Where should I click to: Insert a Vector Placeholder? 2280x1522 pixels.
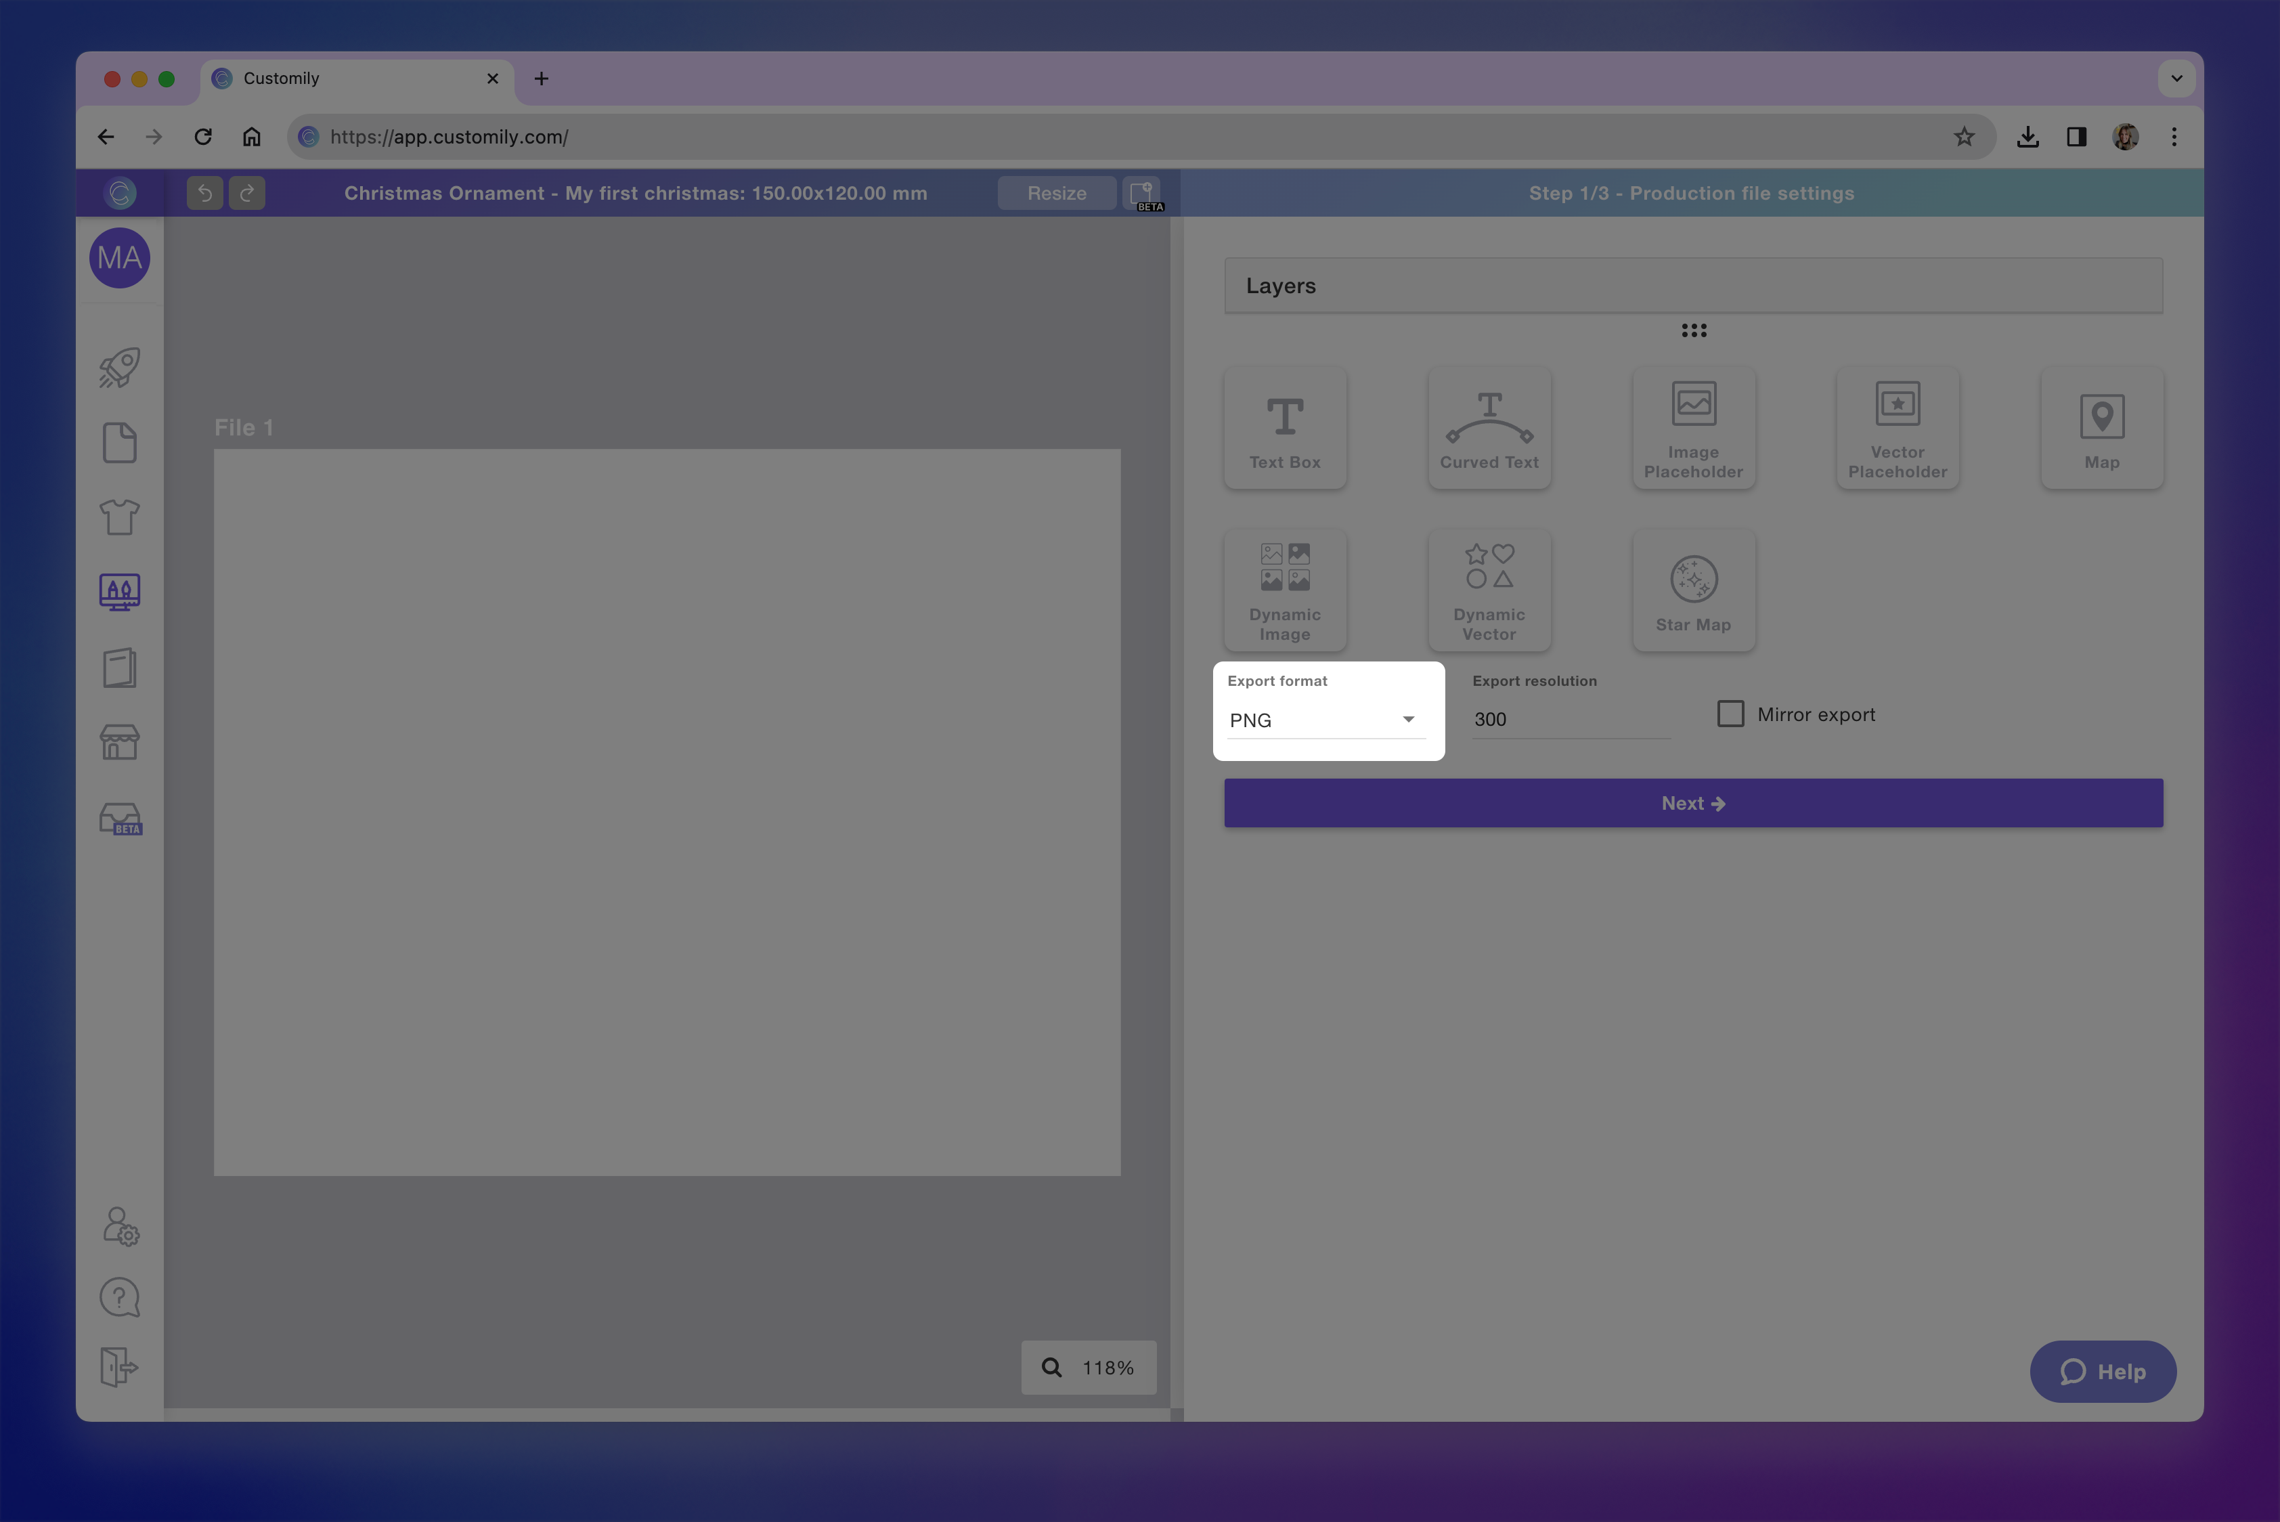click(x=1897, y=428)
